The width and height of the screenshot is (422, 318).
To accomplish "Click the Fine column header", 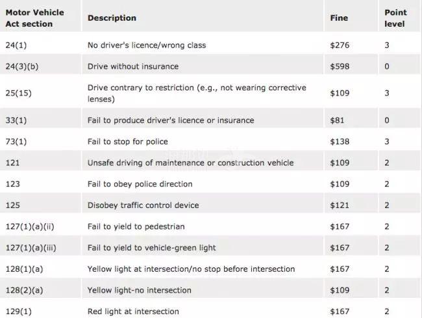I will (x=339, y=18).
